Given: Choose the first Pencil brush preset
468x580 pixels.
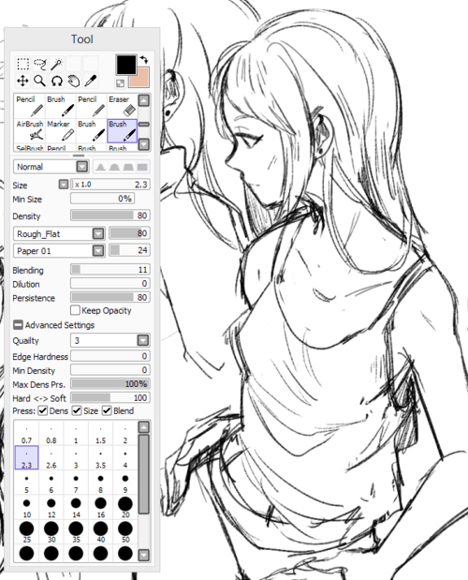Looking at the screenshot, I should pos(30,106).
